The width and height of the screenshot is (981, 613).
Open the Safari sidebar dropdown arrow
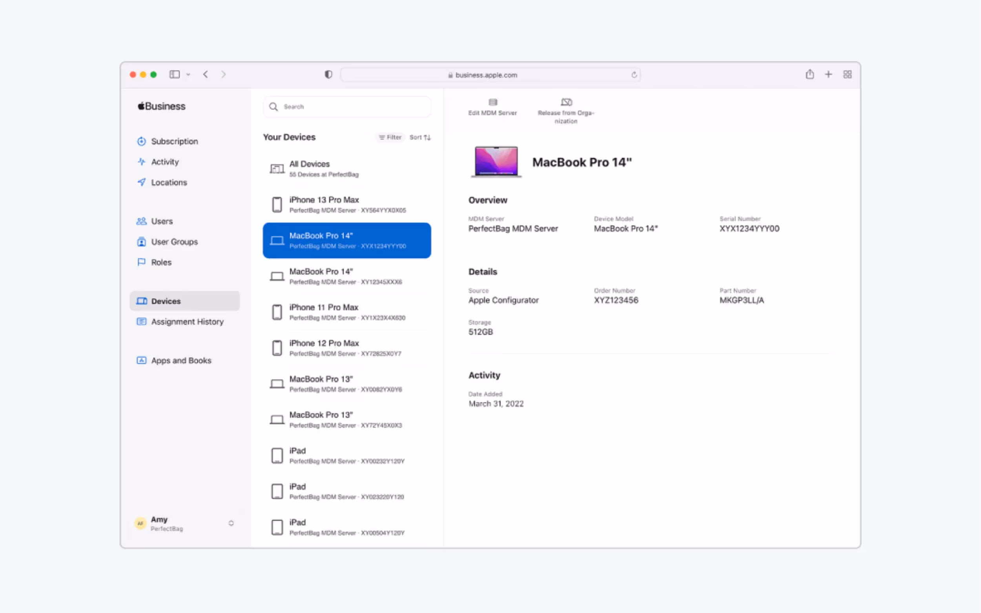188,75
